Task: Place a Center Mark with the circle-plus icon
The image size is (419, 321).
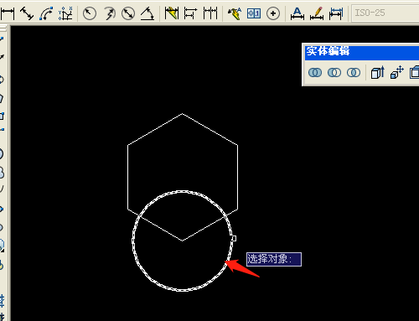Action: pos(273,13)
